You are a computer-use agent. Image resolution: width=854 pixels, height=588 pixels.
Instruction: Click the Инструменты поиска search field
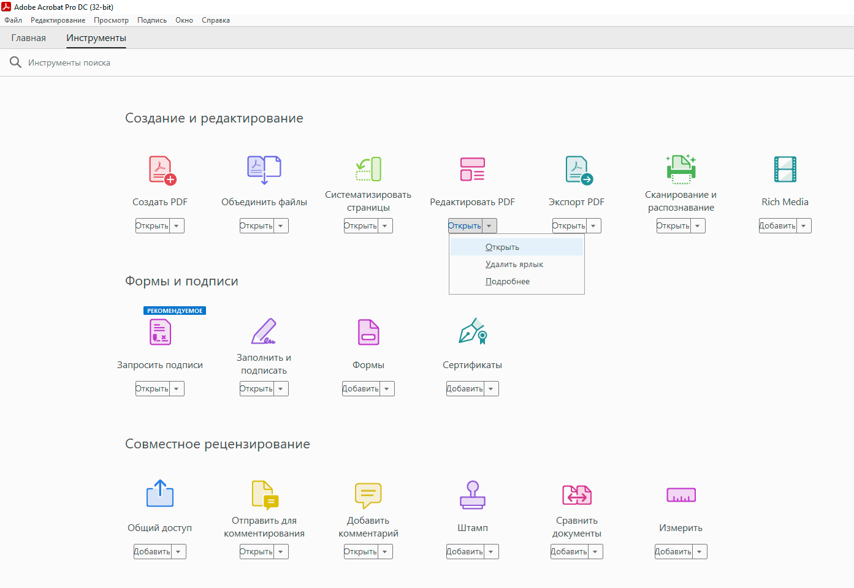[x=69, y=63]
